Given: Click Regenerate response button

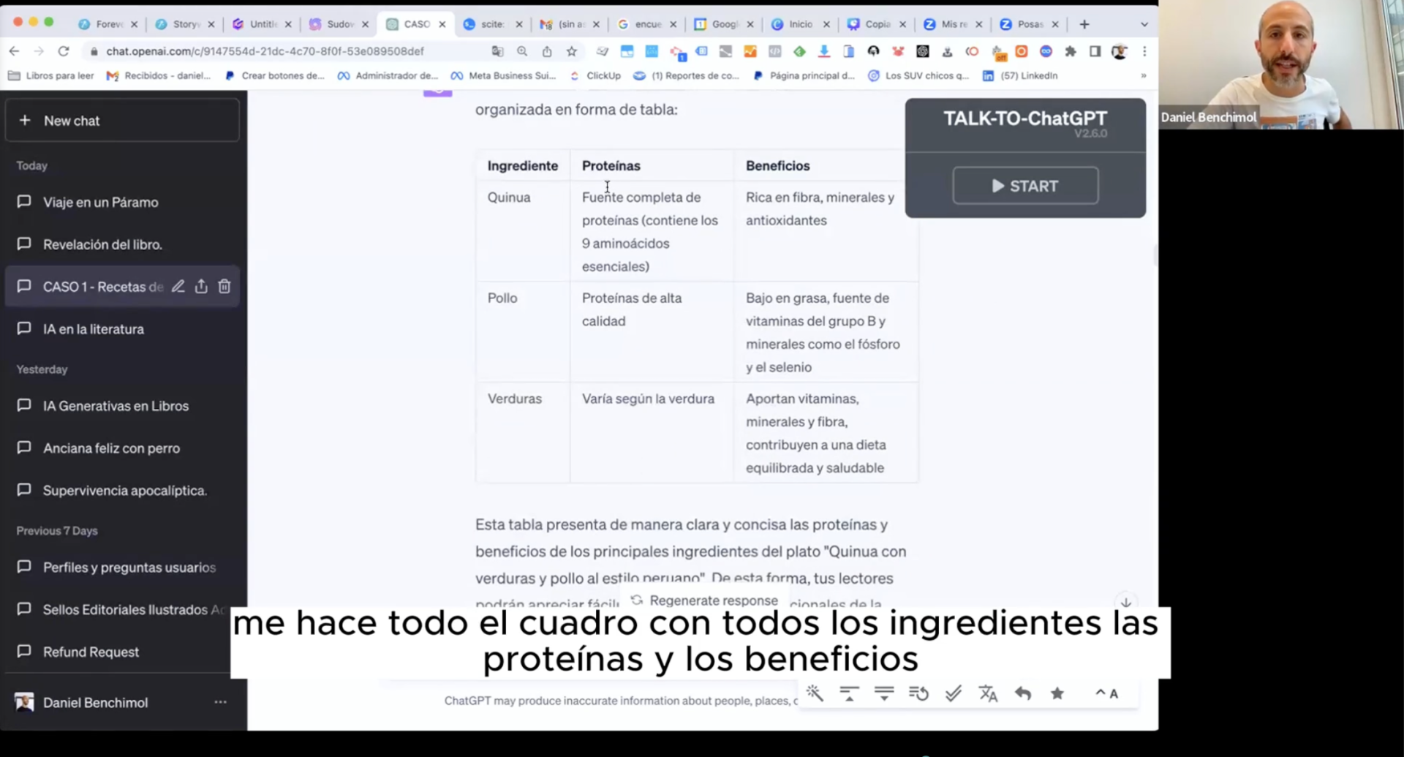Looking at the screenshot, I should [704, 600].
